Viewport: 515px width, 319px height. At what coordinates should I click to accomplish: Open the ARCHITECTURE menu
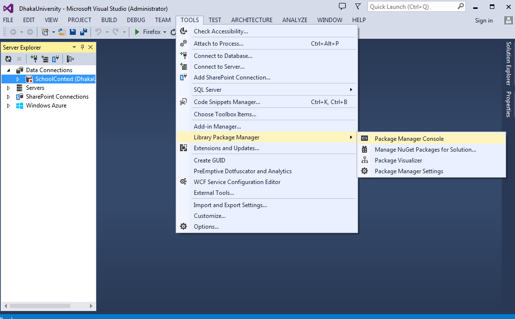(252, 20)
